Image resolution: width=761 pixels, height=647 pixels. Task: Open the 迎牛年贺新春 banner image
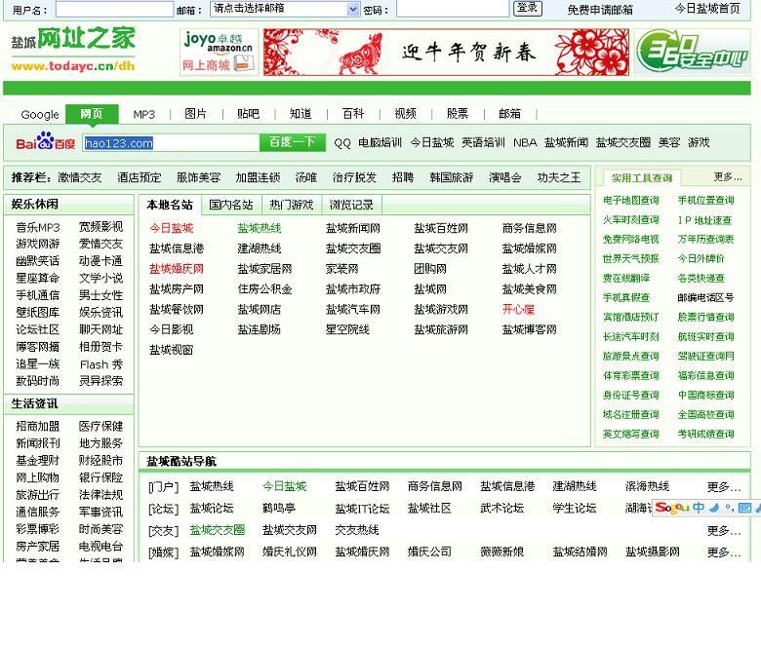point(446,52)
